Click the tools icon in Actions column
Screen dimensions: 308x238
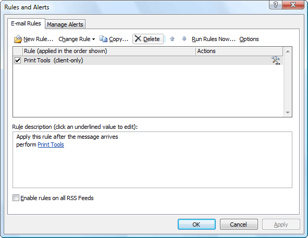pos(276,60)
